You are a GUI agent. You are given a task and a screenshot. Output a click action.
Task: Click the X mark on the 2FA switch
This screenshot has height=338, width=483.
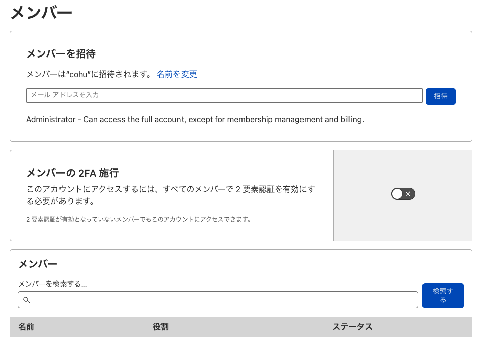pos(408,194)
